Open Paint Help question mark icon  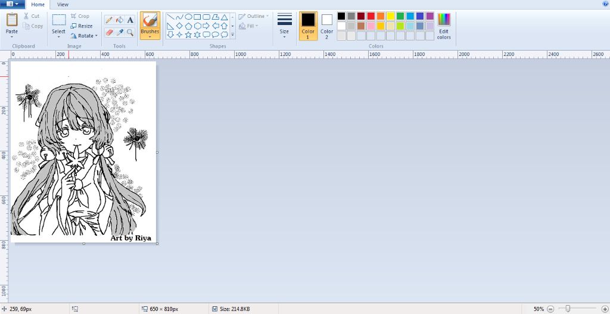click(x=606, y=4)
